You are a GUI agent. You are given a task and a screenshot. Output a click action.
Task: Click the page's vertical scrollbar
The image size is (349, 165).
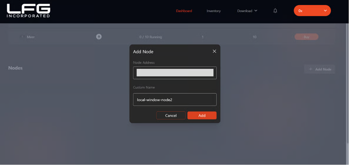[347, 88]
